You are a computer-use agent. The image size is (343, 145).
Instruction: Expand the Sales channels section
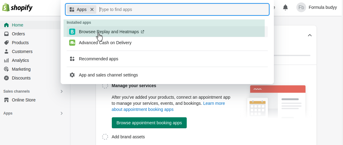62,91
